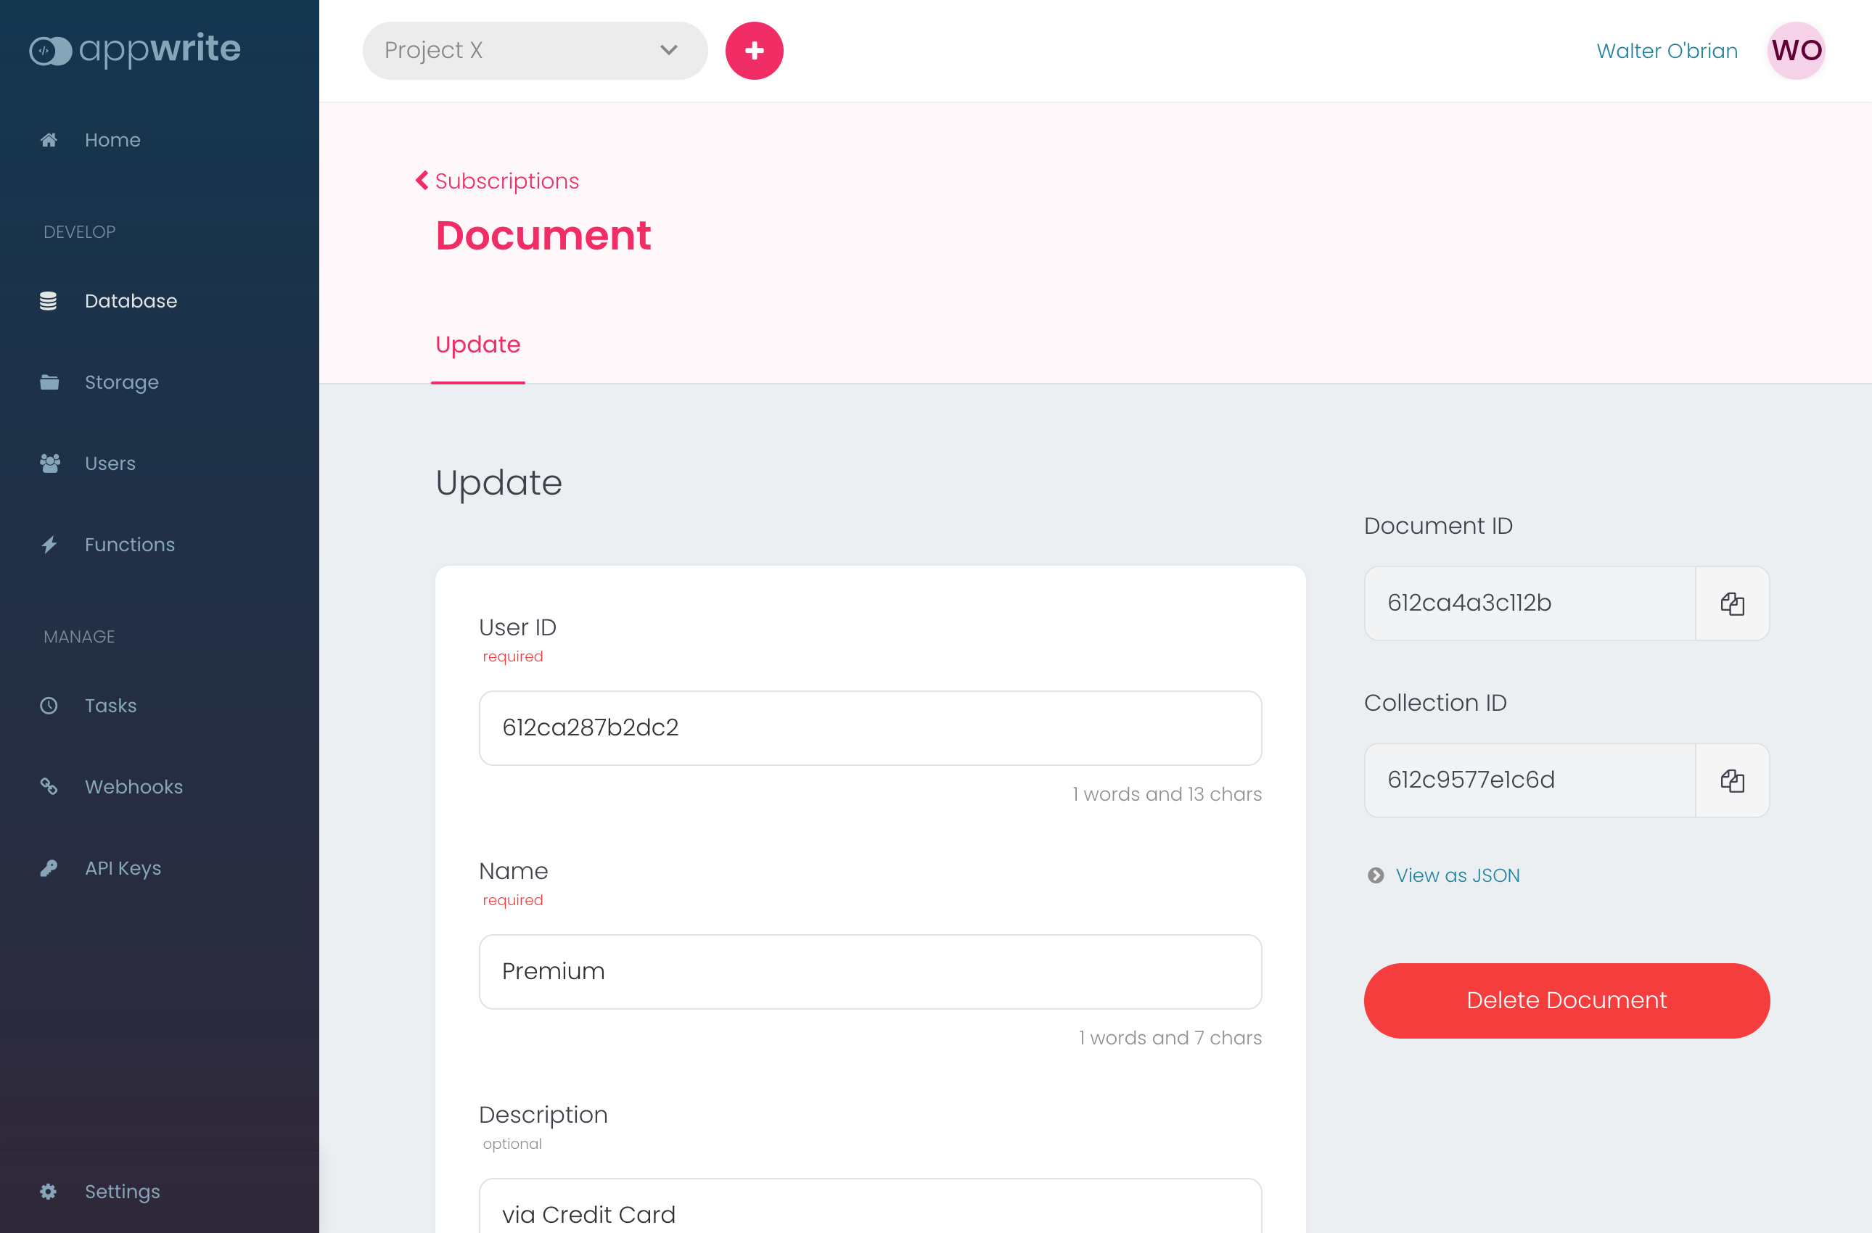Go back to Subscriptions collection
The image size is (1872, 1233).
(506, 181)
